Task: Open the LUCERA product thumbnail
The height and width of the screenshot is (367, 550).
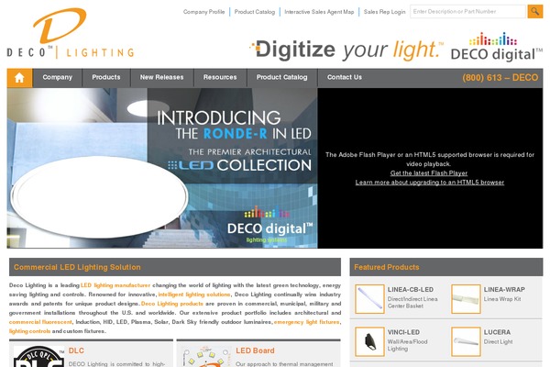Action: (466, 341)
